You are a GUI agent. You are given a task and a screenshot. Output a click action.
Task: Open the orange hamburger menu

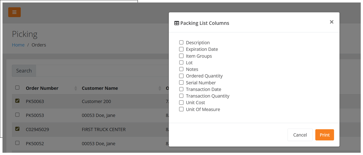(14, 12)
